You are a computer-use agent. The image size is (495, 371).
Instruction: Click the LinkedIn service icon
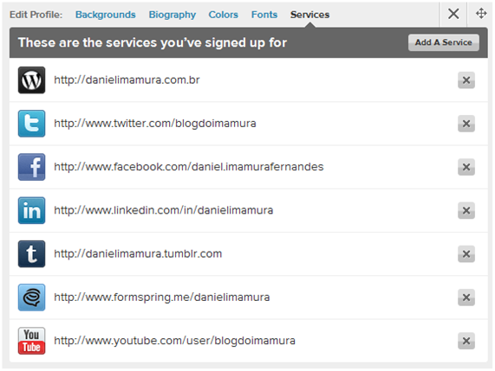pos(31,210)
